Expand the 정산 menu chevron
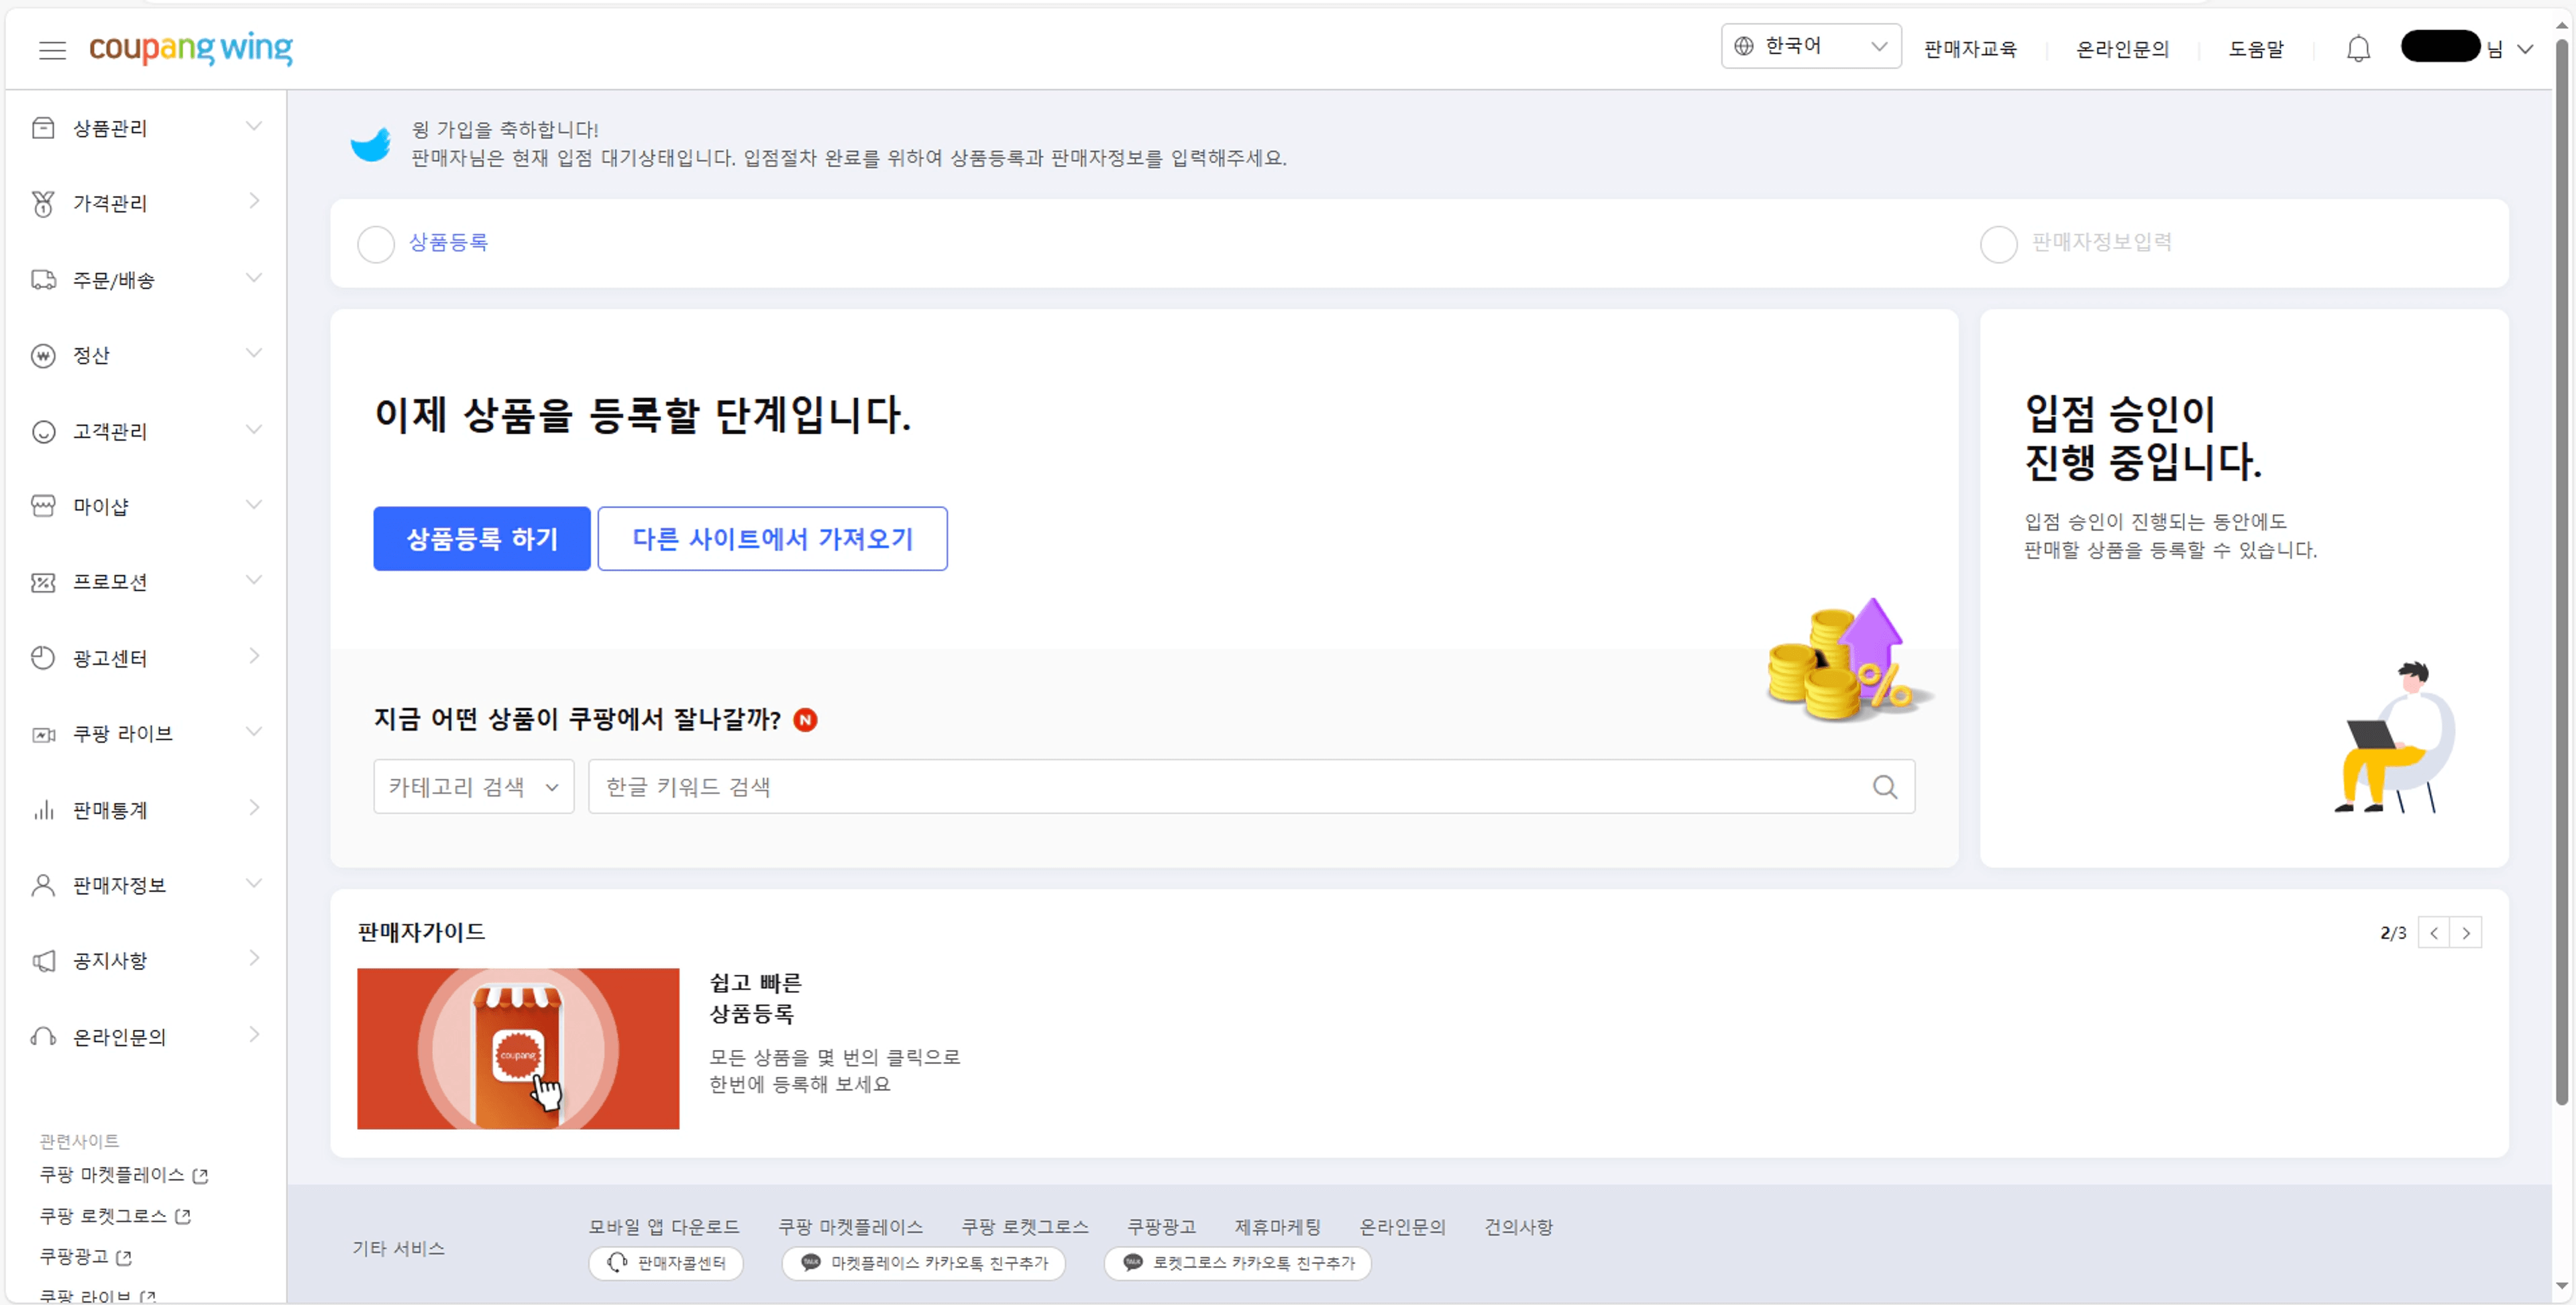This screenshot has height=1305, width=2576. coord(254,353)
